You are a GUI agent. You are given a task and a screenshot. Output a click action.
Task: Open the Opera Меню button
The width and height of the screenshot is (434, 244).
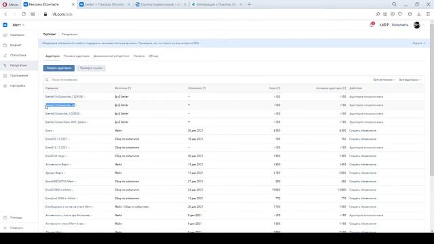(x=10, y=5)
